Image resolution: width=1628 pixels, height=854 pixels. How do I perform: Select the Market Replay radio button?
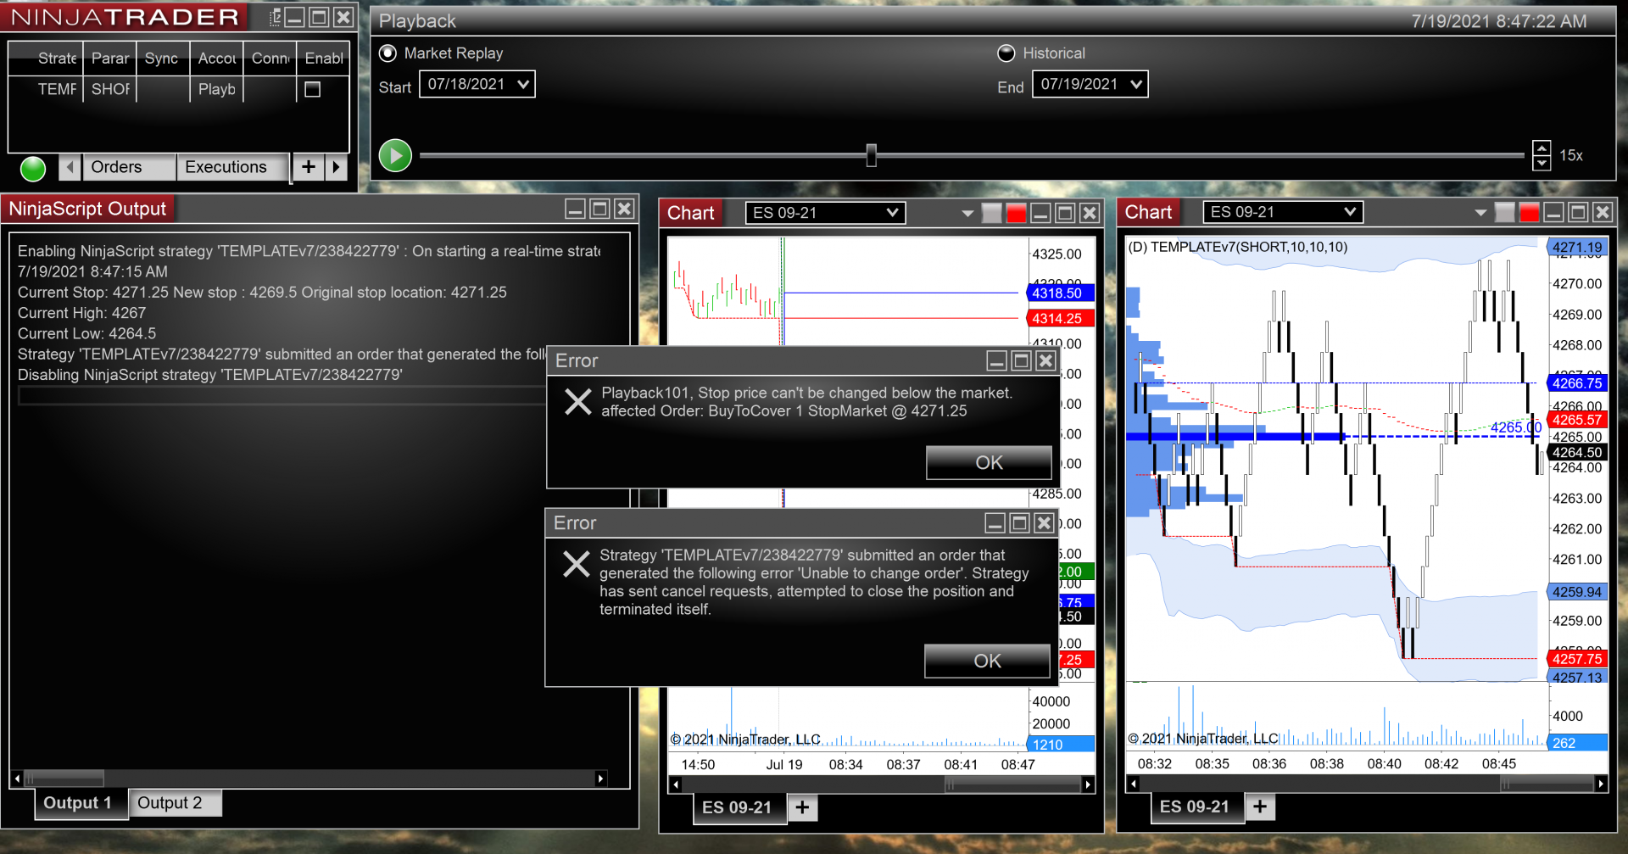coord(387,53)
